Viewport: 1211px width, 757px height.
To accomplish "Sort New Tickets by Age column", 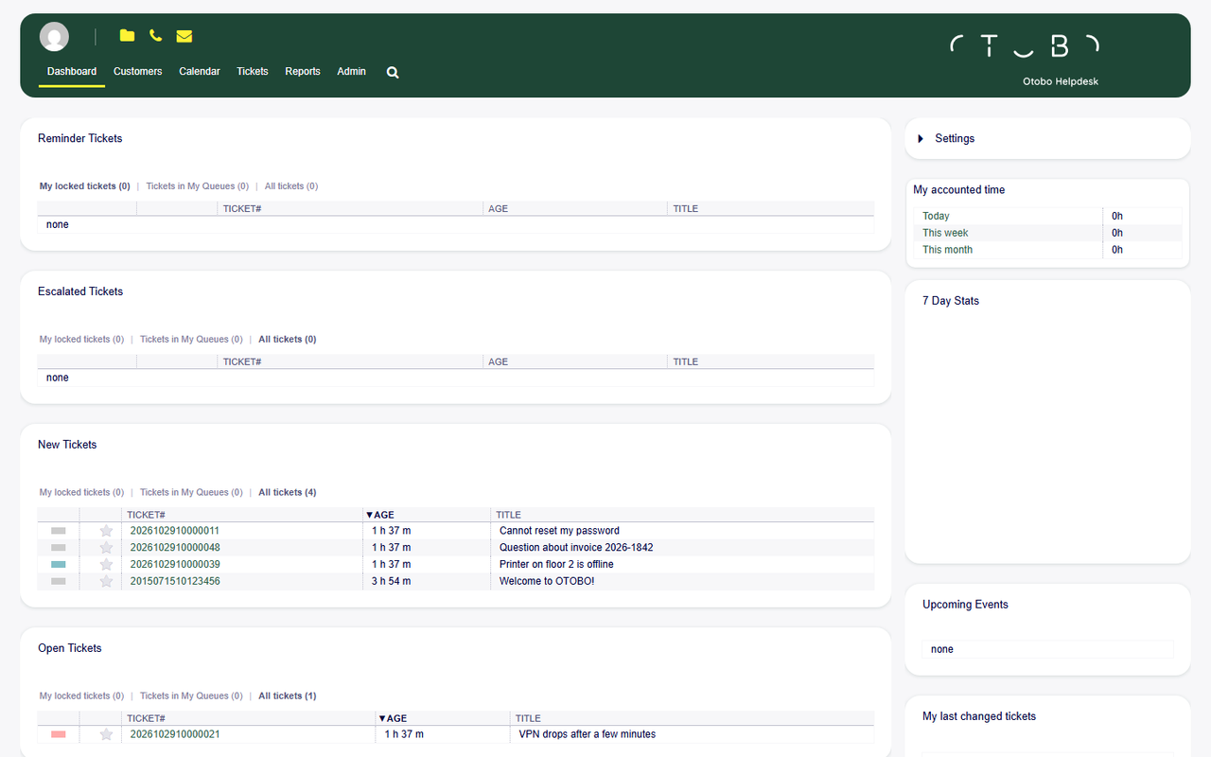I will (x=380, y=515).
